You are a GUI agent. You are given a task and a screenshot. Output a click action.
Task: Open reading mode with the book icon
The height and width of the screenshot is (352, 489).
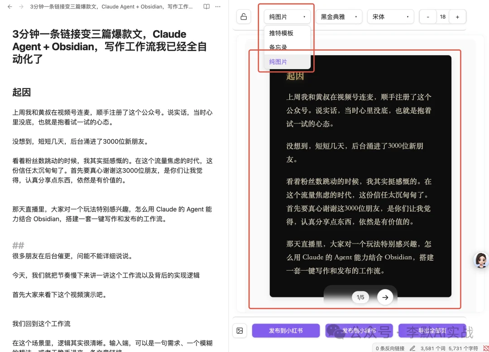(206, 6)
